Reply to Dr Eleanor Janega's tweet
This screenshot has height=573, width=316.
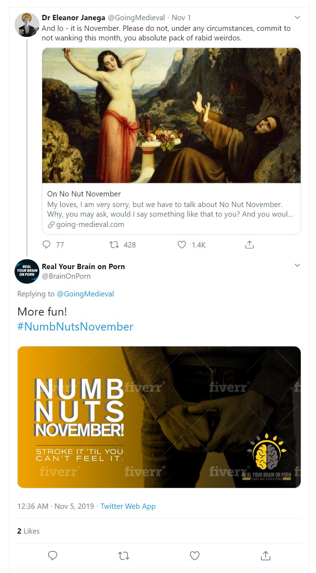(47, 245)
